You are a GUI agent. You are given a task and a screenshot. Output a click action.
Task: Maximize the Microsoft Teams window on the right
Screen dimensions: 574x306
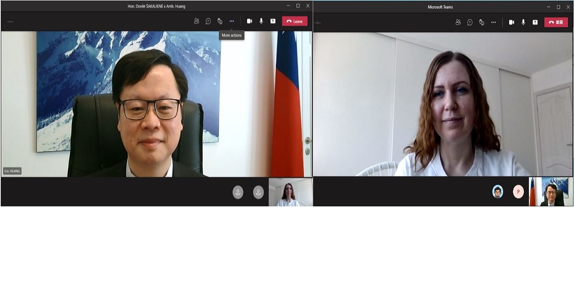pyautogui.click(x=558, y=7)
